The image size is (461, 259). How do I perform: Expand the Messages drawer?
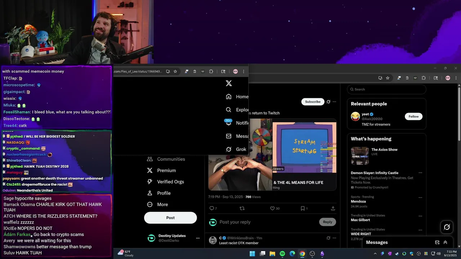446,242
